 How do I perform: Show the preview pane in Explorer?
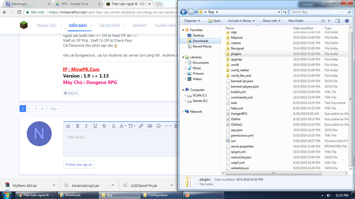point(337,21)
